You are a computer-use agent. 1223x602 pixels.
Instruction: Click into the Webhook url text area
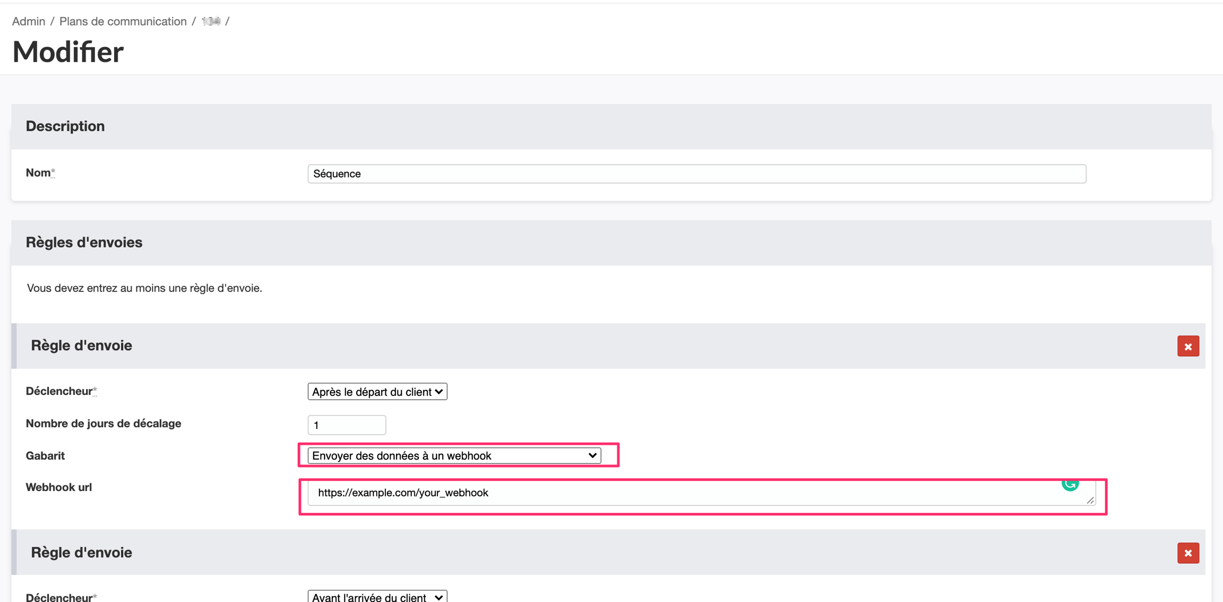(690, 493)
